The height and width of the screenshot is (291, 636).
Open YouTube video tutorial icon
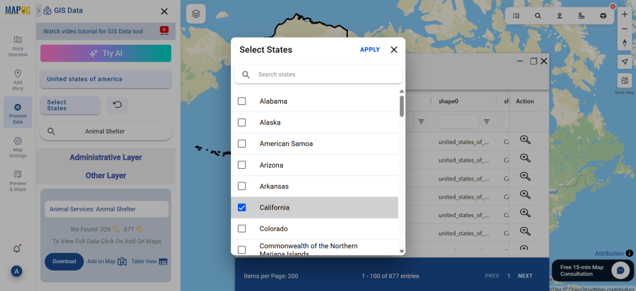point(164,30)
